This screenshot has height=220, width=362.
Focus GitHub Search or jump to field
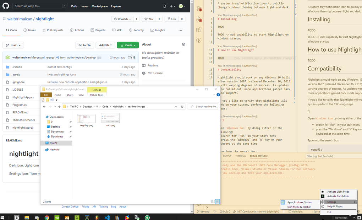pyautogui.click(x=40, y=6)
